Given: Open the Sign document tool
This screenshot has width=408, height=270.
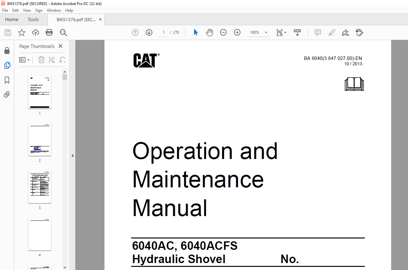Looking at the screenshot, I should point(346,32).
